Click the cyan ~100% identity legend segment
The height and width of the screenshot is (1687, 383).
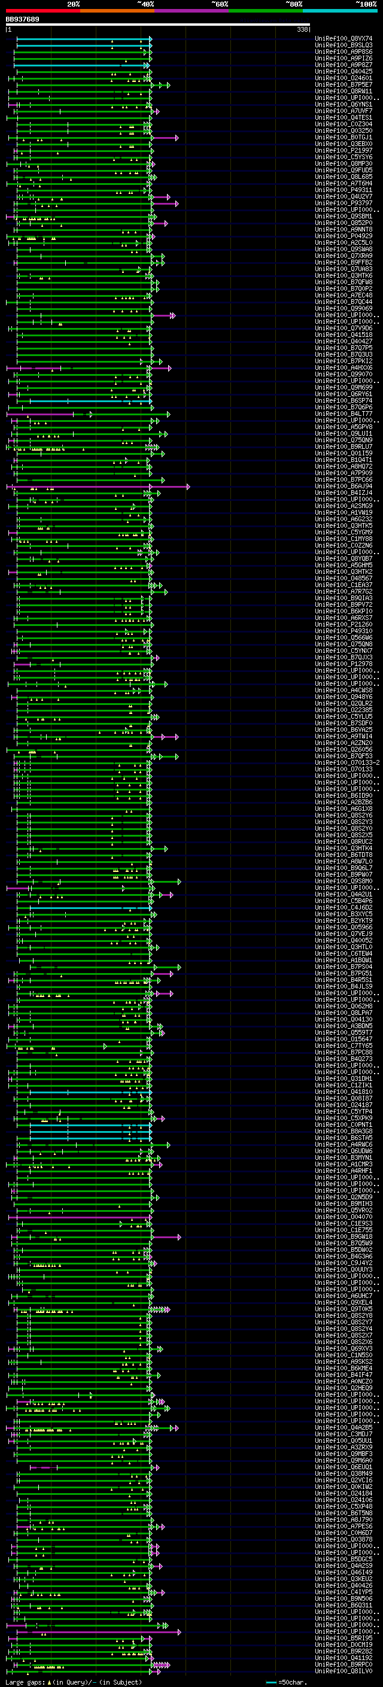coord(341,11)
